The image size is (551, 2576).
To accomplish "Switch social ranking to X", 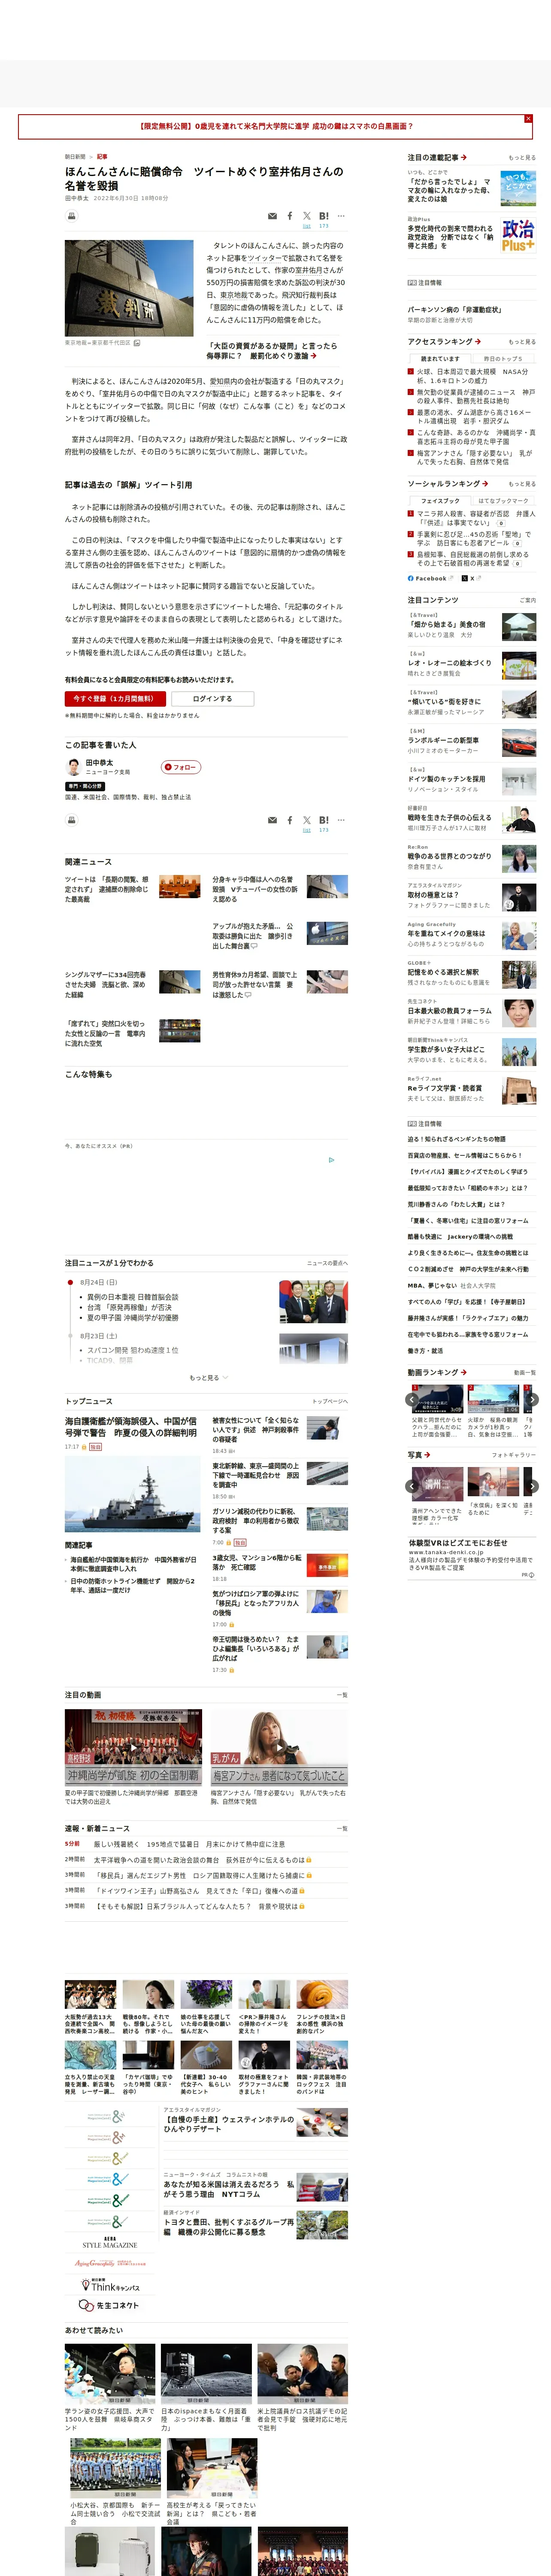I will [473, 578].
